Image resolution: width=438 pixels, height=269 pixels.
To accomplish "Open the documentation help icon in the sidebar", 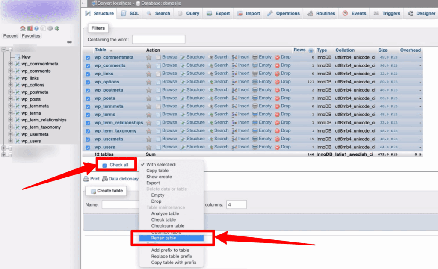I will [36, 28].
